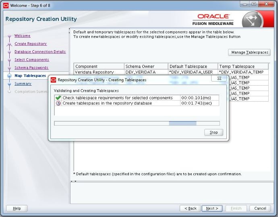Click the Back button
Image resolution: width=278 pixels, height=217 pixels.
(190, 209)
